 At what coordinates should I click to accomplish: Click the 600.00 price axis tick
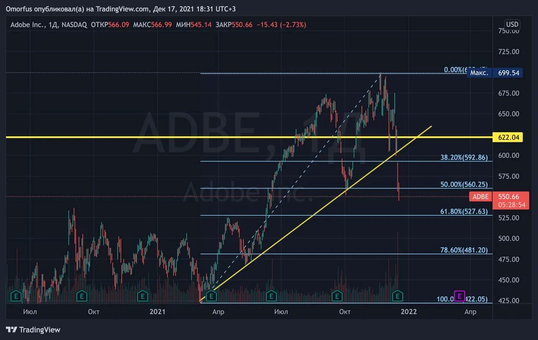pos(509,155)
